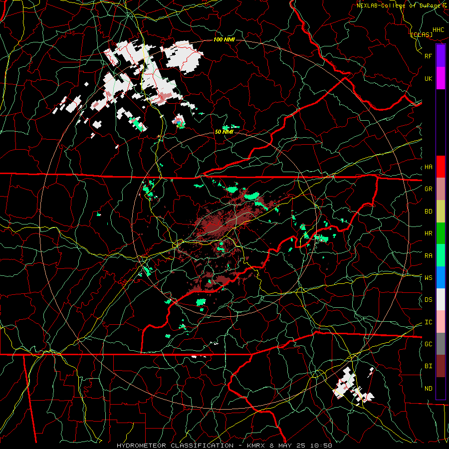Click the "RF" legend label text
The image size is (449, 449).
click(x=428, y=56)
